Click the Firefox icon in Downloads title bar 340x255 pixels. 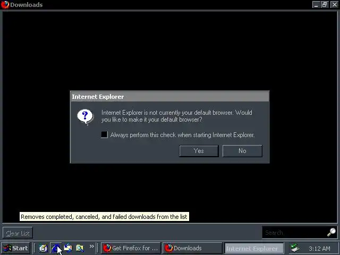[5, 5]
